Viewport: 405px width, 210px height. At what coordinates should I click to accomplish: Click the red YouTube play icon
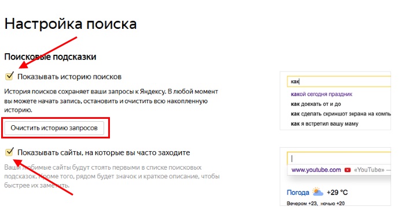tap(347, 170)
